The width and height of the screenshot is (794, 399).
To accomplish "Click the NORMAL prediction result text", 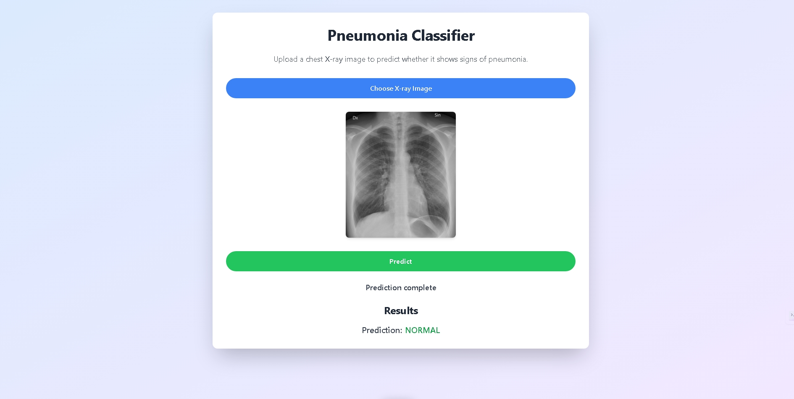I will tap(423, 331).
